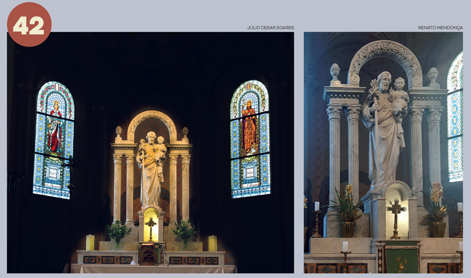This screenshot has height=278, width=471.
Task: Select the Renato Mendonça photo credit
Action: pyautogui.click(x=440, y=28)
